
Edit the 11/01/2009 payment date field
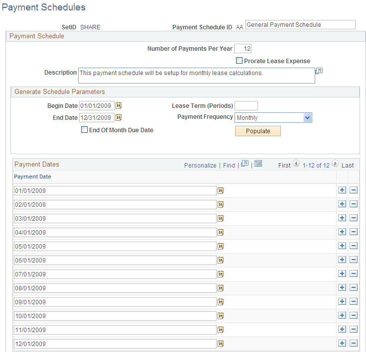(115, 330)
